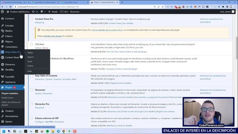
Task: Click the Content Views sidebar icon
Action: tap(3, 57)
